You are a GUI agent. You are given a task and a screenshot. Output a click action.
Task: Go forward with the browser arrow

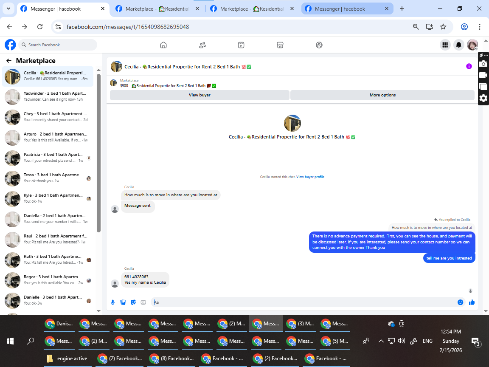tap(25, 27)
